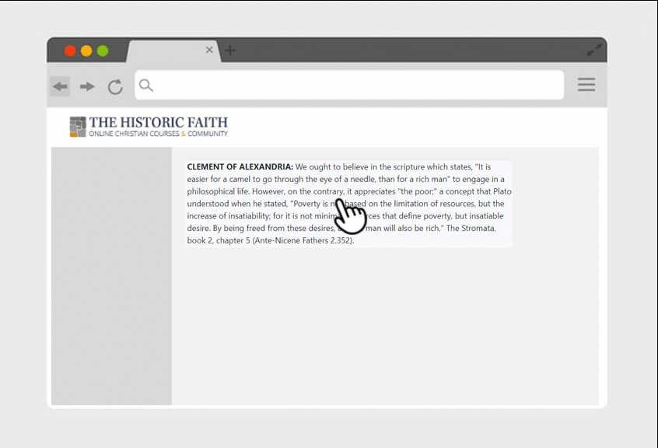
Task: Click the browser back arrow button
Action: [60, 86]
